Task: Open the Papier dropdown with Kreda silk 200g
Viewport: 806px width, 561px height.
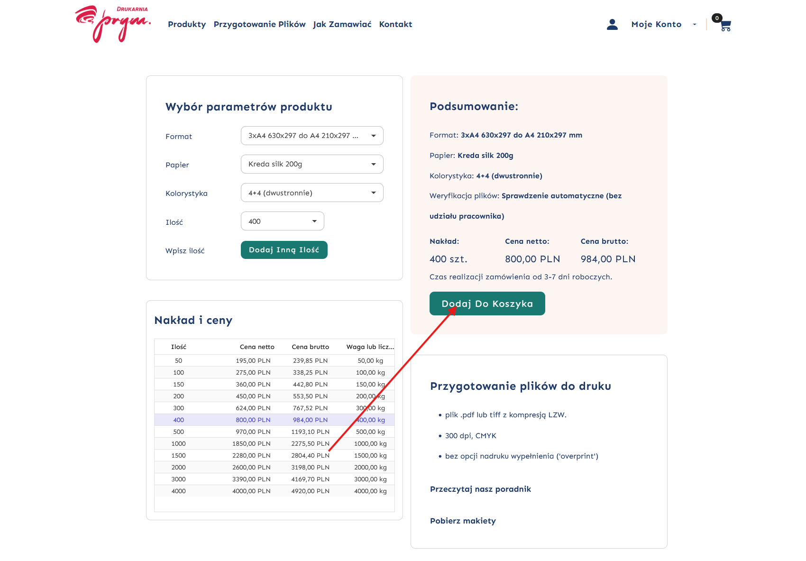Action: point(311,164)
